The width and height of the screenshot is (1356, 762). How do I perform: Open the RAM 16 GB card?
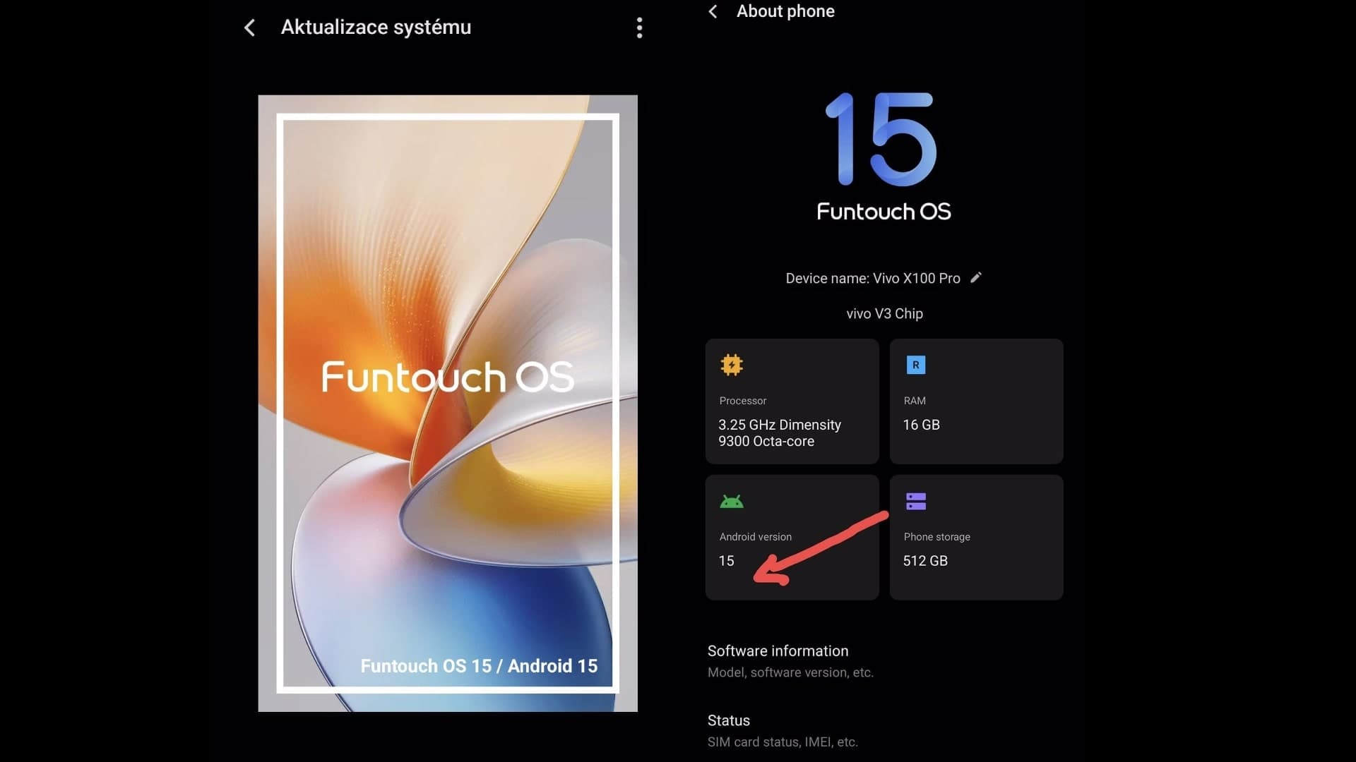(x=976, y=401)
